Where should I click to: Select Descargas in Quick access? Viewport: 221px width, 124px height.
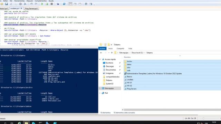click(x=110, y=66)
